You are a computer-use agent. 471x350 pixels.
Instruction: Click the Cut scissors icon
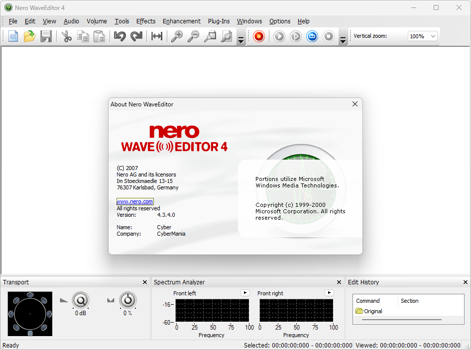(67, 36)
